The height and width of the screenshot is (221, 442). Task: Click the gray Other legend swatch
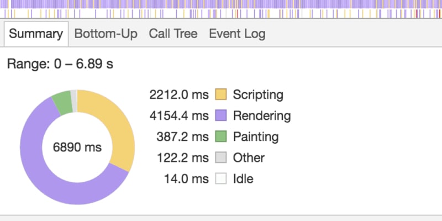221,157
